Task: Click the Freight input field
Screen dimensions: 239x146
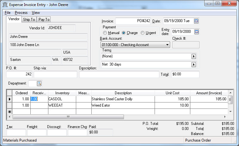Action: pos(37,132)
